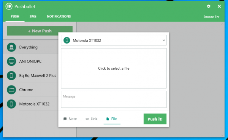Click the scrollbar down arrow
This screenshot has width=228, height=140.
tap(222, 135)
